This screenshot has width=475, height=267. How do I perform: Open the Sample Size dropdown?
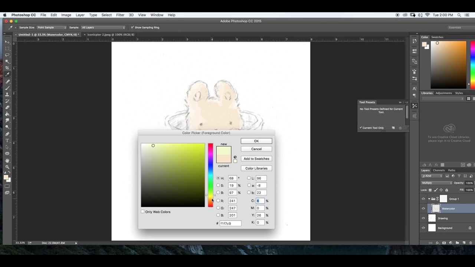pyautogui.click(x=52, y=27)
